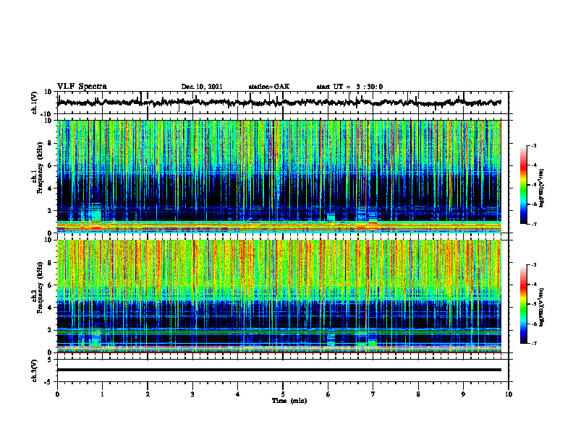This screenshot has width=573, height=442.
Task: Click the ch.1 spectrogram plot
Action: [279, 176]
